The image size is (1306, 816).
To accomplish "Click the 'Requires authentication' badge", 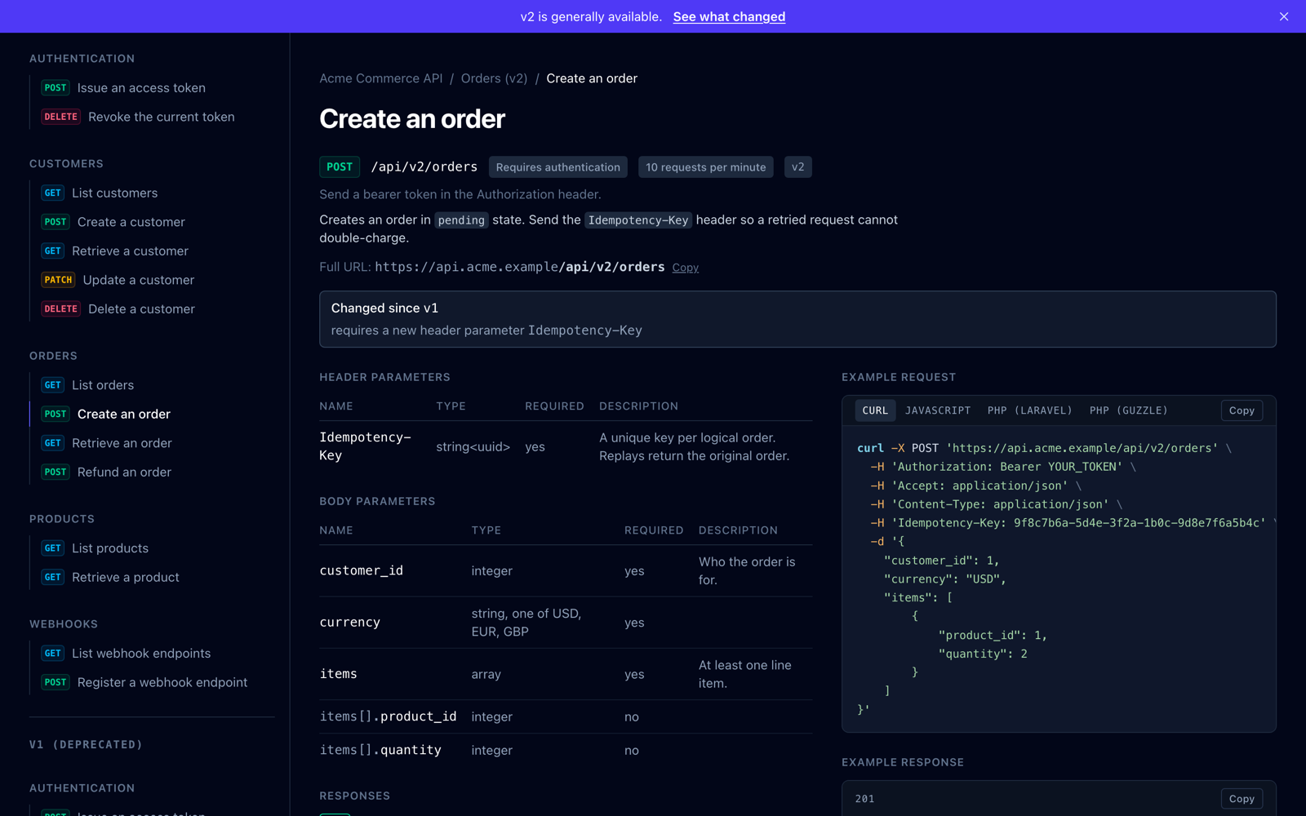I will coord(558,167).
